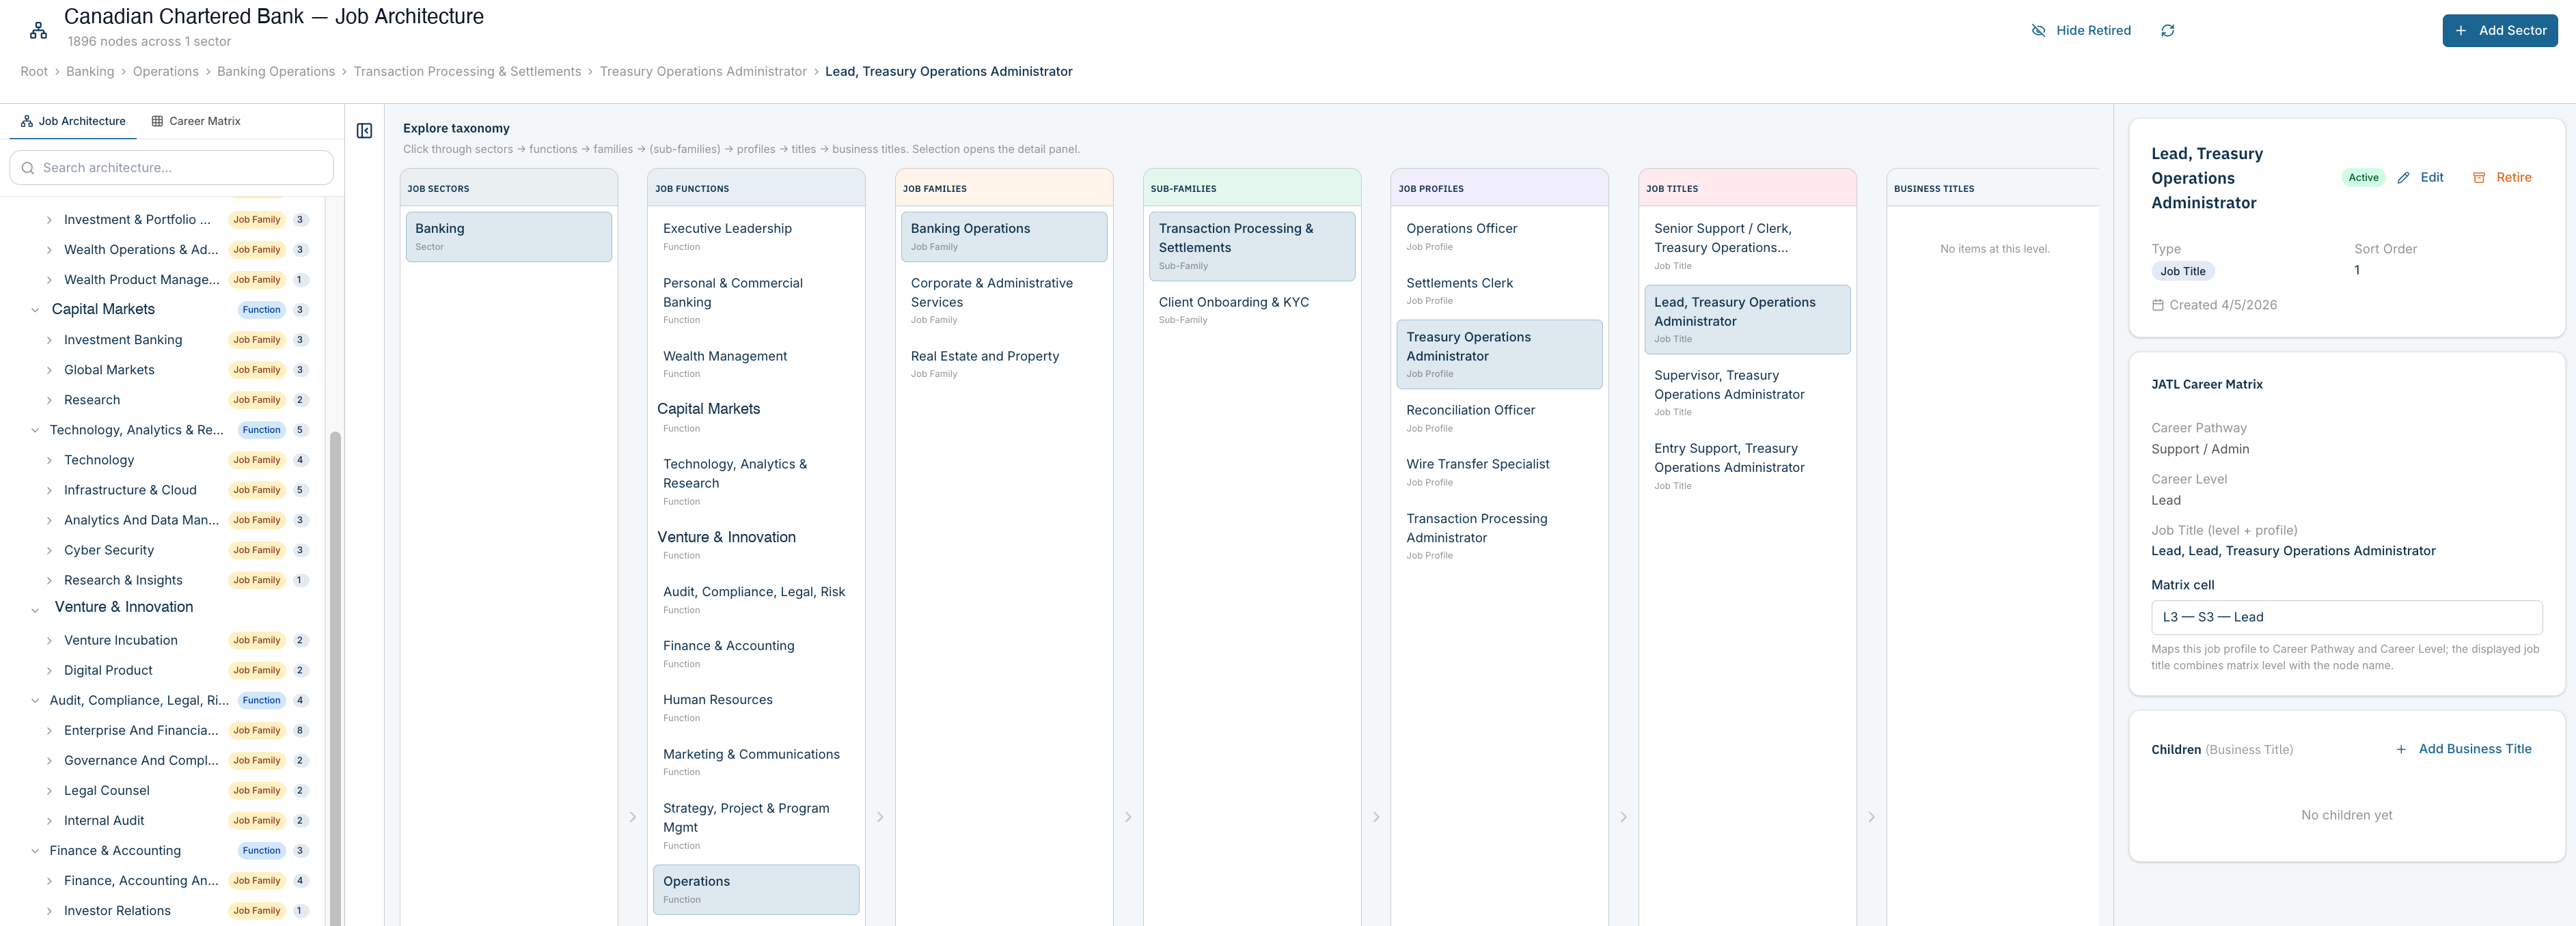Image resolution: width=2576 pixels, height=926 pixels.
Task: Select Operations Officer job profile
Action: coord(1499,237)
